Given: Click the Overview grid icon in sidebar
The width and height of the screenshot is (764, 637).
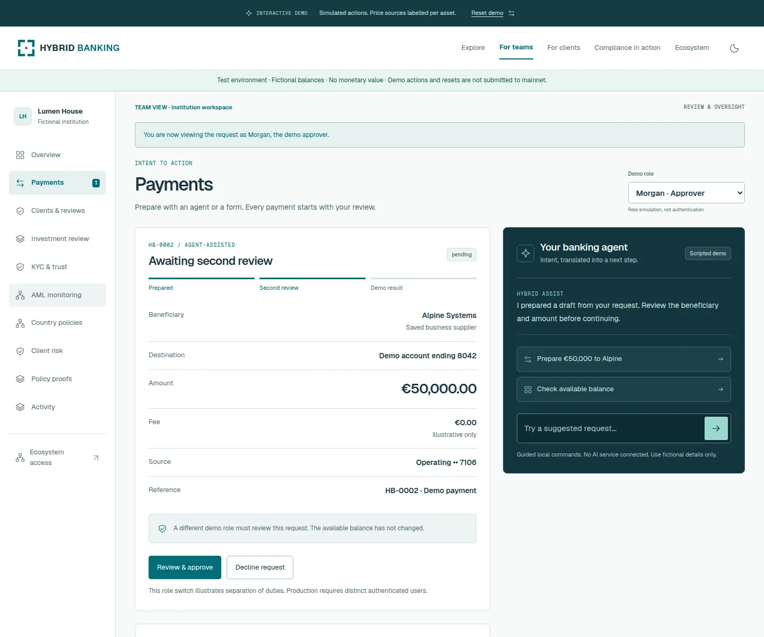Looking at the screenshot, I should tap(20, 155).
